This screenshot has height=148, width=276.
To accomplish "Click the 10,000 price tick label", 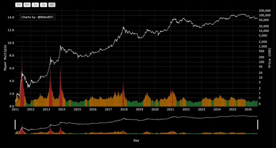I will [x=264, y=31].
